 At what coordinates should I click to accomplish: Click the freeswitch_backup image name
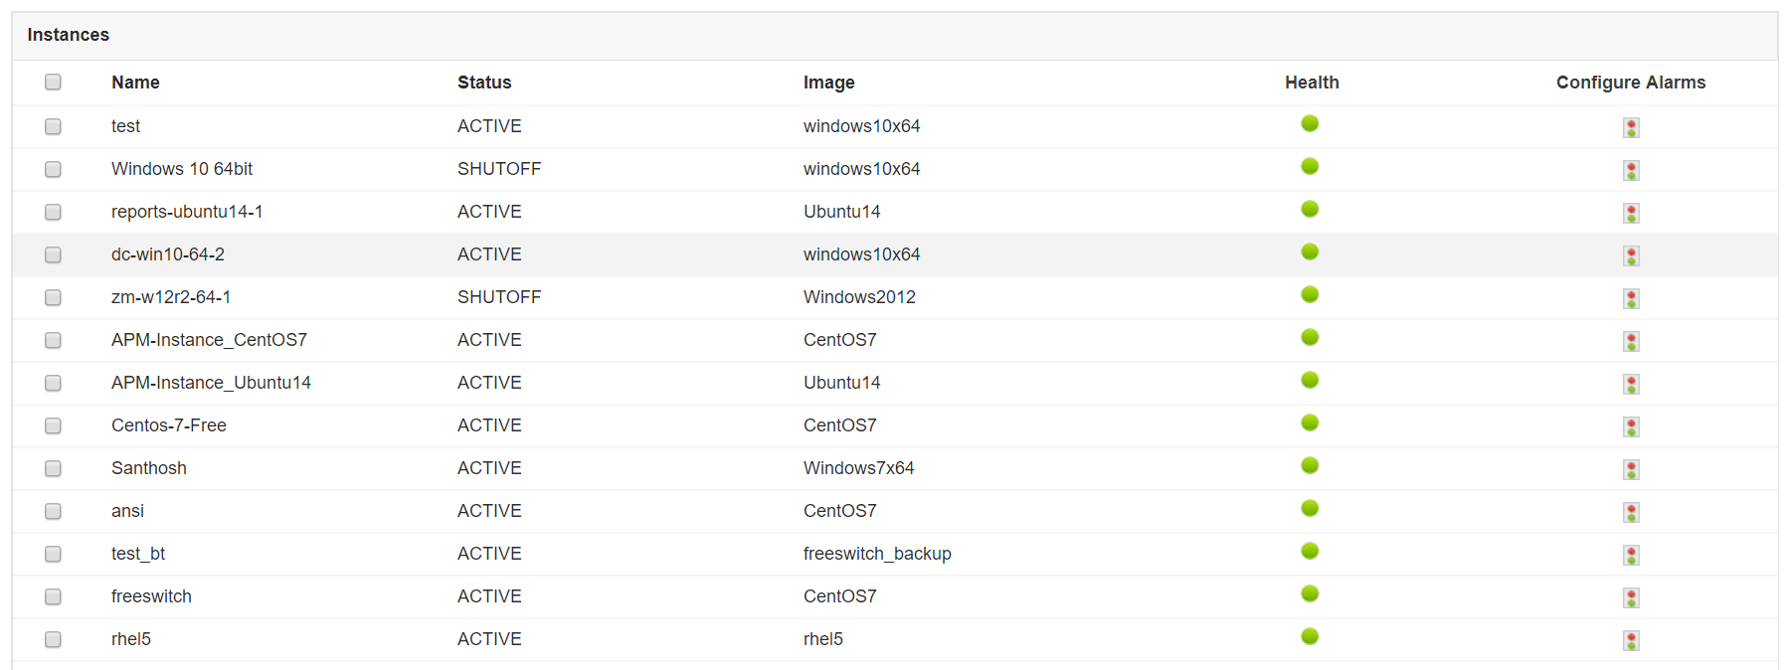point(877,554)
